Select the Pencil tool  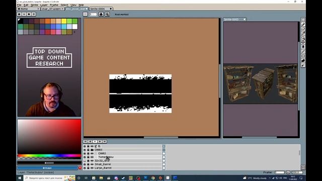[x=303, y=25]
